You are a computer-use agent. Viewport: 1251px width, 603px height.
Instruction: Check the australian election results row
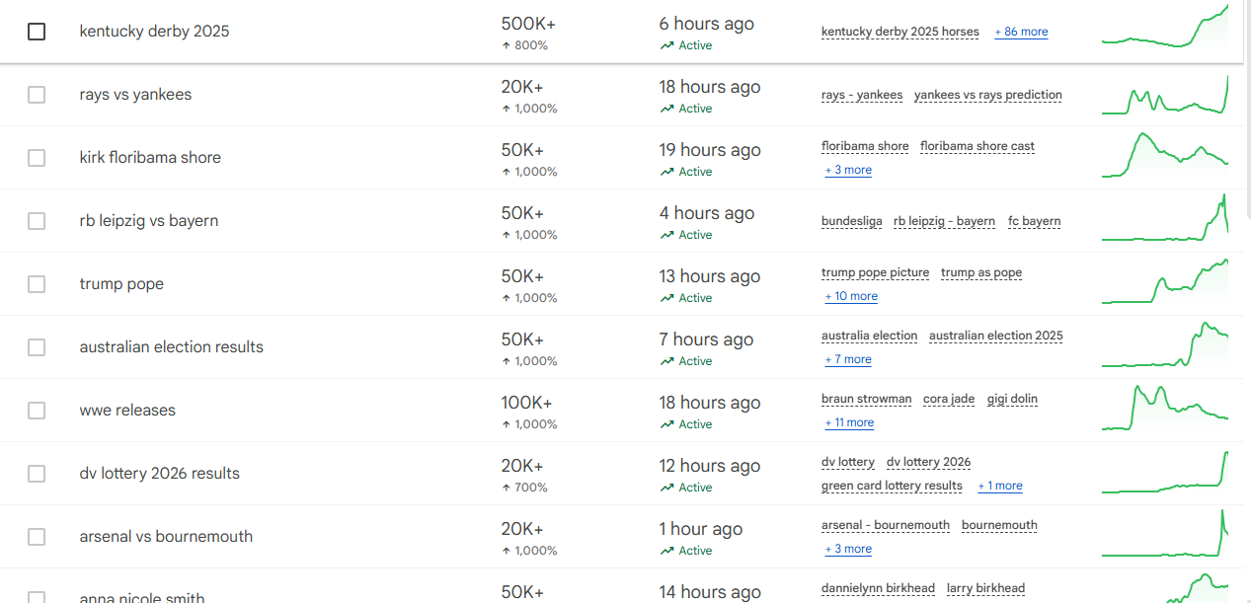tap(37, 347)
